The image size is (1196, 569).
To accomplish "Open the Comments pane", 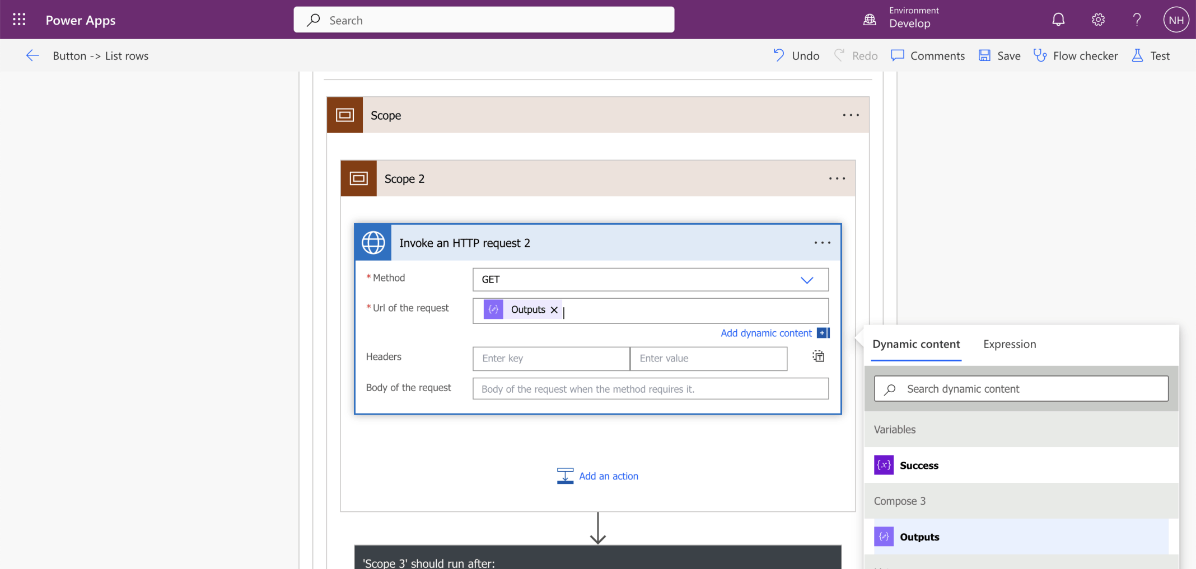I will click(928, 55).
